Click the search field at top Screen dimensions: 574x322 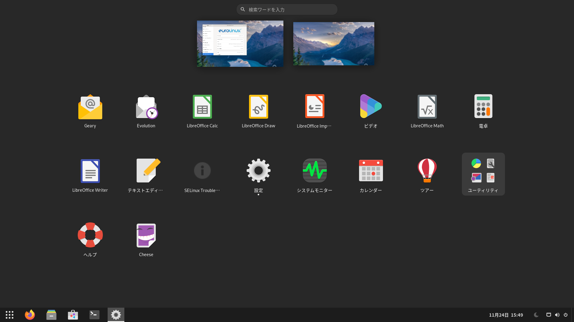tap(287, 10)
